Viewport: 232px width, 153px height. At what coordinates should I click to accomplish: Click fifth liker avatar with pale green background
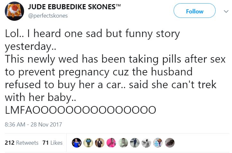point(123,143)
